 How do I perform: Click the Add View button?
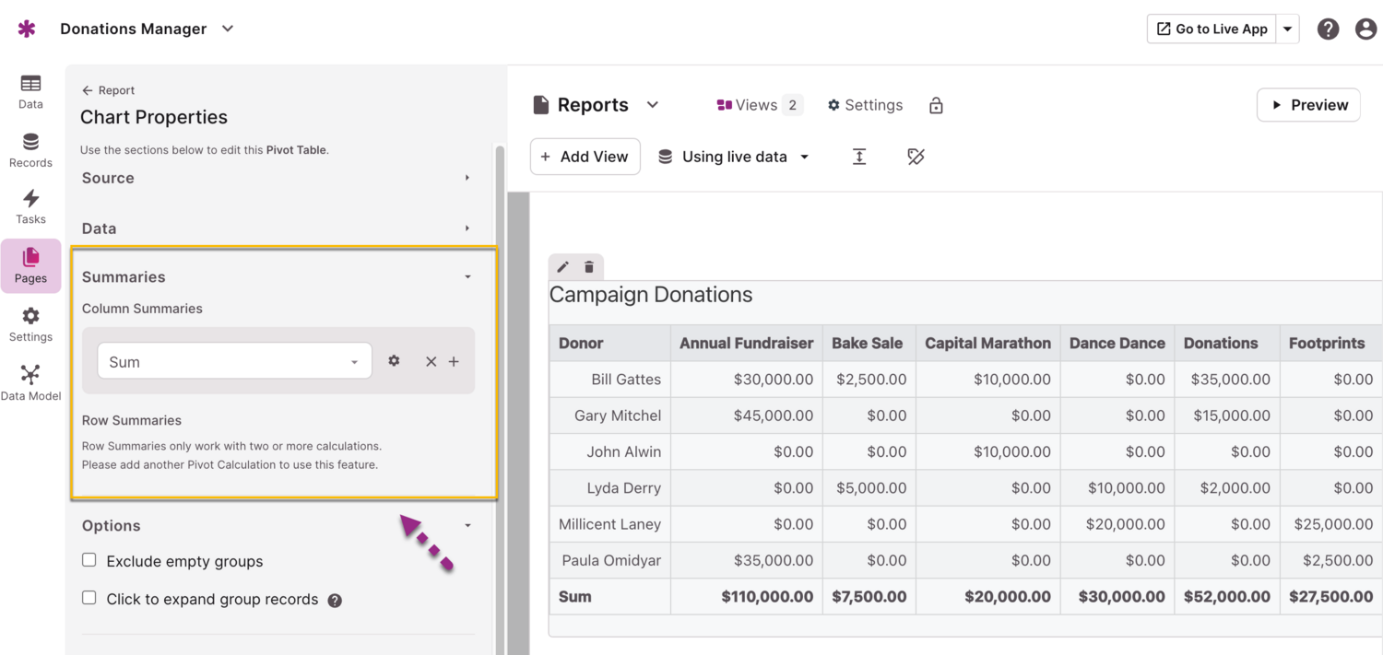tap(585, 157)
